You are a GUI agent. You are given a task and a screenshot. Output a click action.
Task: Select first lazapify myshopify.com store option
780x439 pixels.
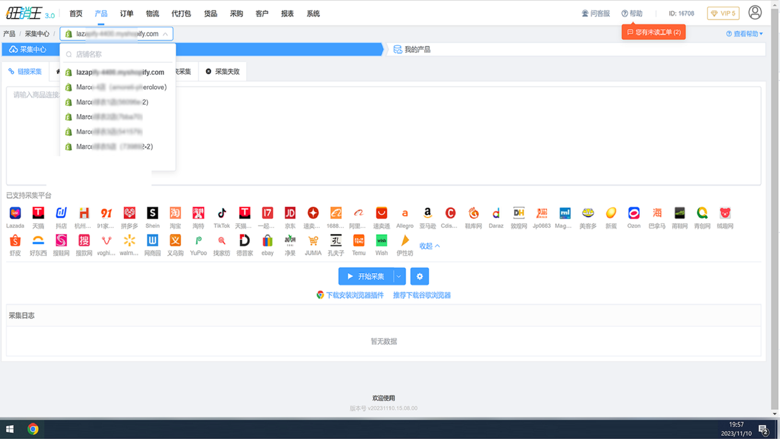pyautogui.click(x=118, y=72)
